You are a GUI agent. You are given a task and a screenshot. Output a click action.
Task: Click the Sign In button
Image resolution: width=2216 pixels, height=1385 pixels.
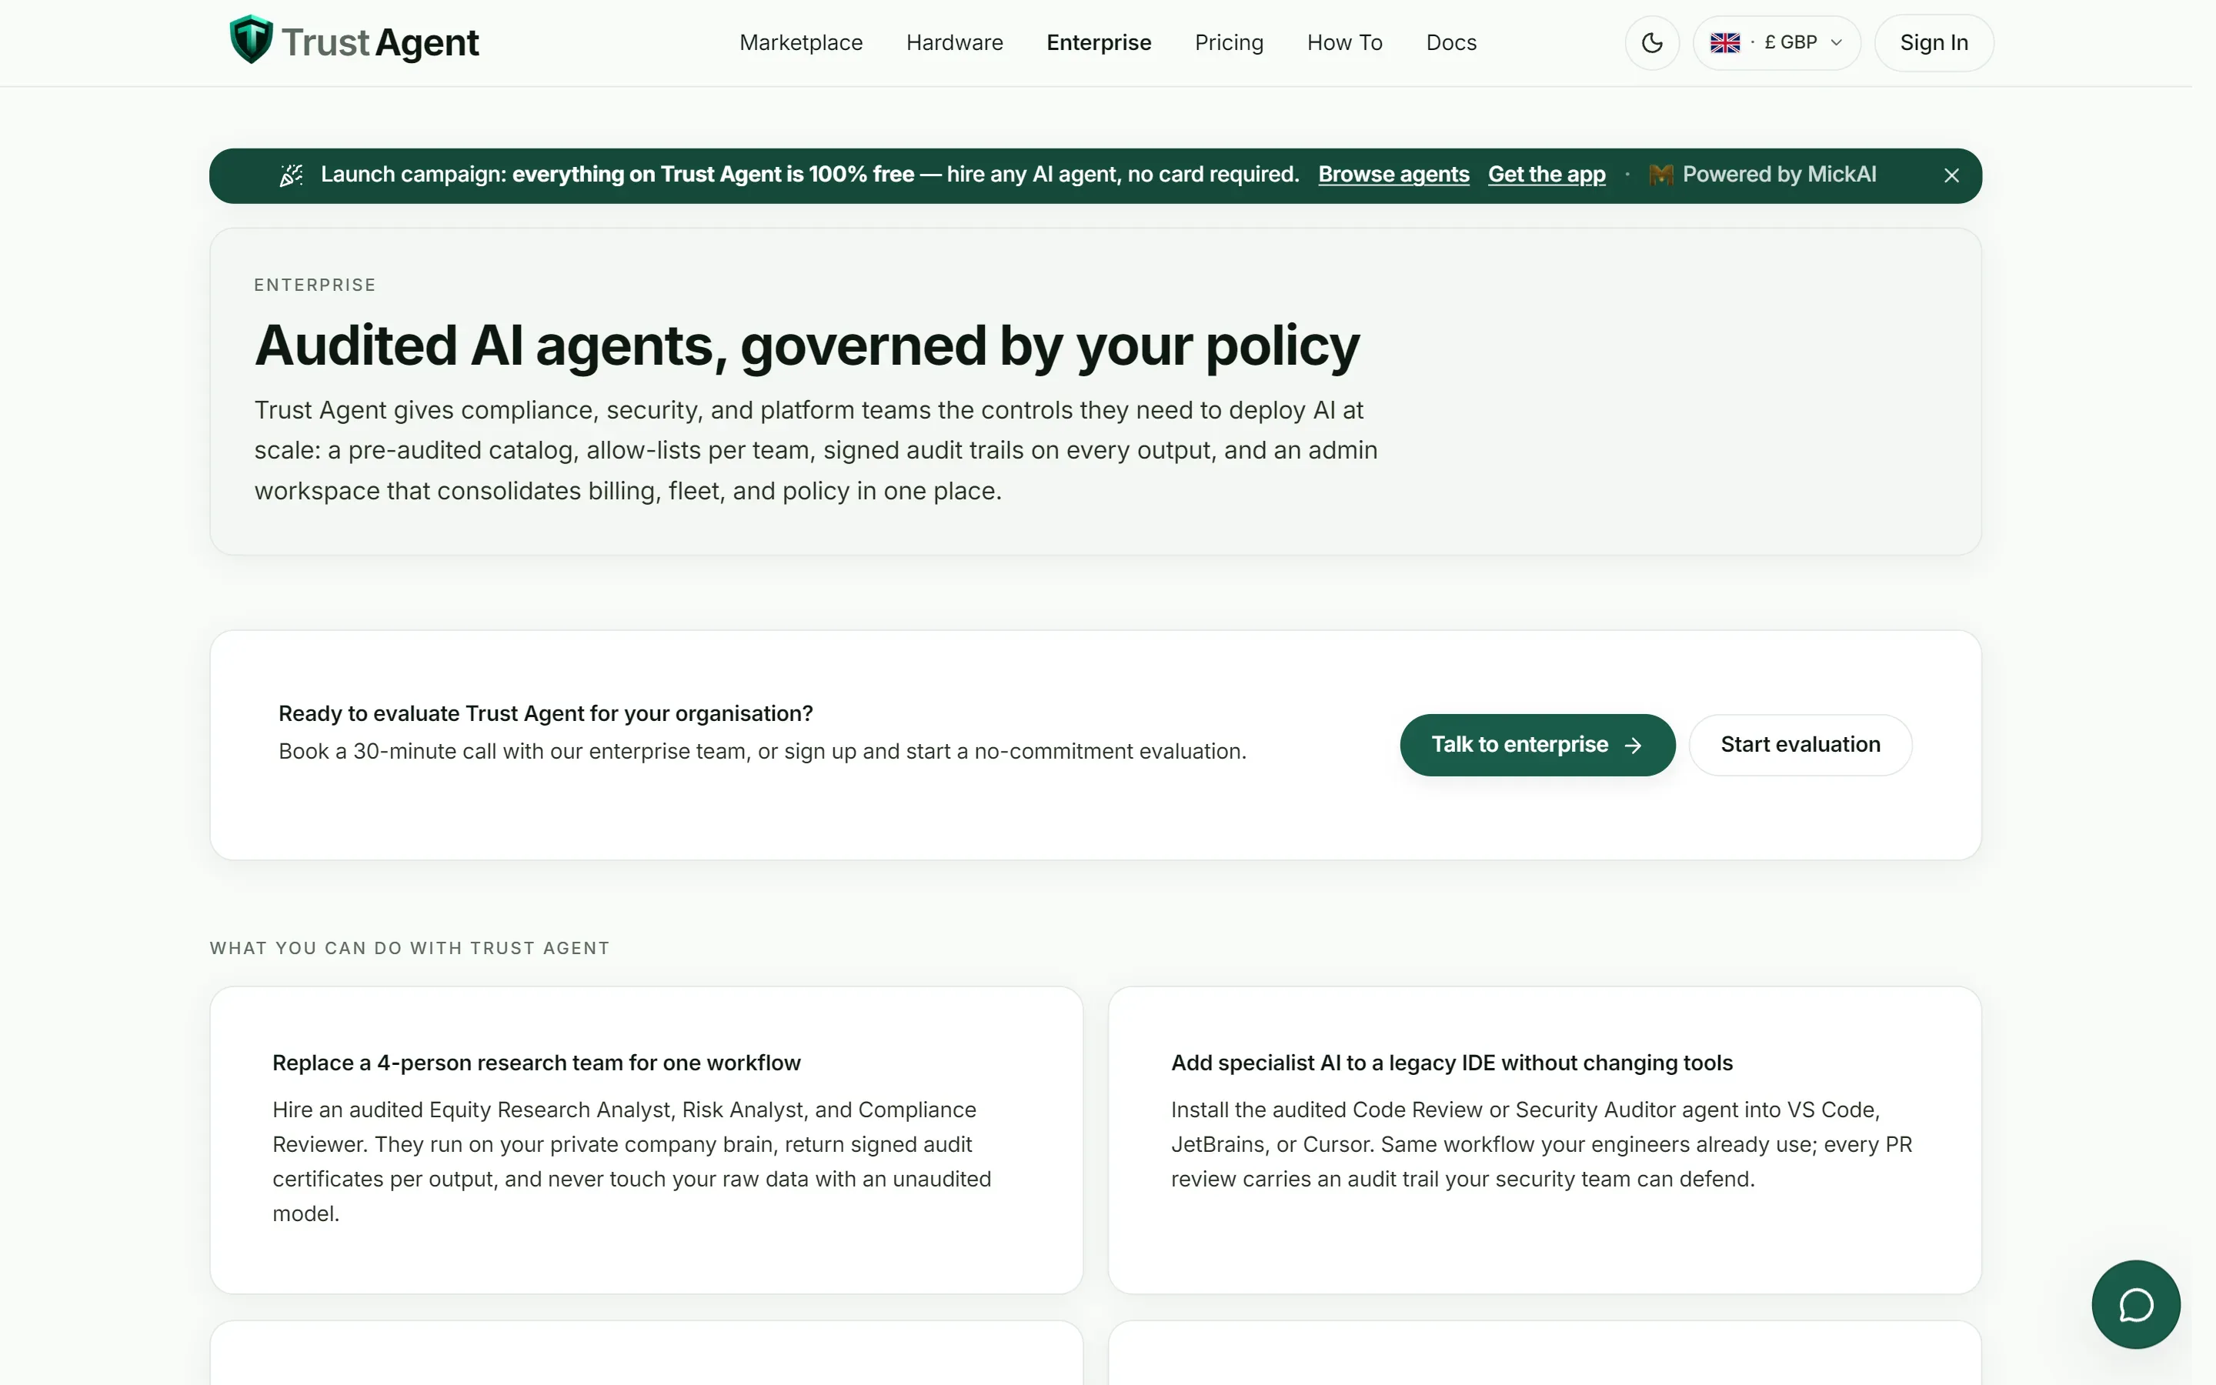click(x=1933, y=43)
